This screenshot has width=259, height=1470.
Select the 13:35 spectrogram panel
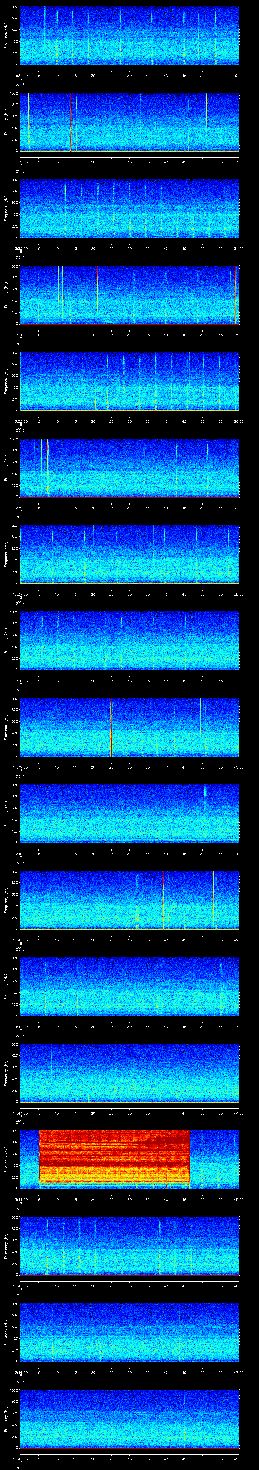pyautogui.click(x=129, y=381)
